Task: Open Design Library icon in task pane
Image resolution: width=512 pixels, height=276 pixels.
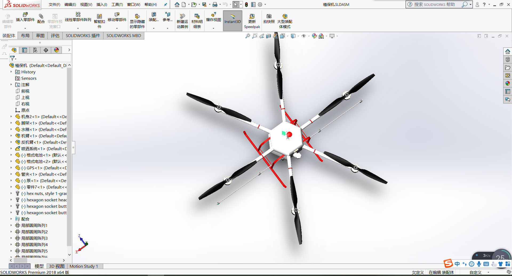Action: [507, 59]
